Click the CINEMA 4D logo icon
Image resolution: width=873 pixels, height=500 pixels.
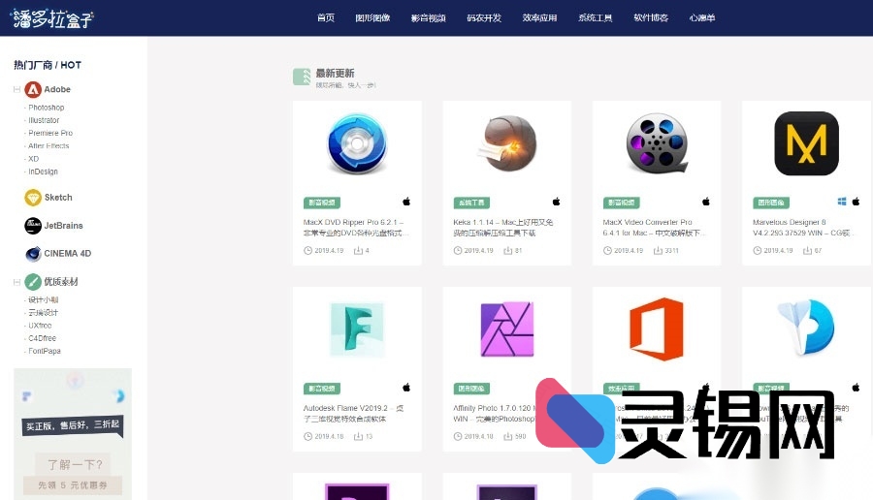click(x=33, y=254)
